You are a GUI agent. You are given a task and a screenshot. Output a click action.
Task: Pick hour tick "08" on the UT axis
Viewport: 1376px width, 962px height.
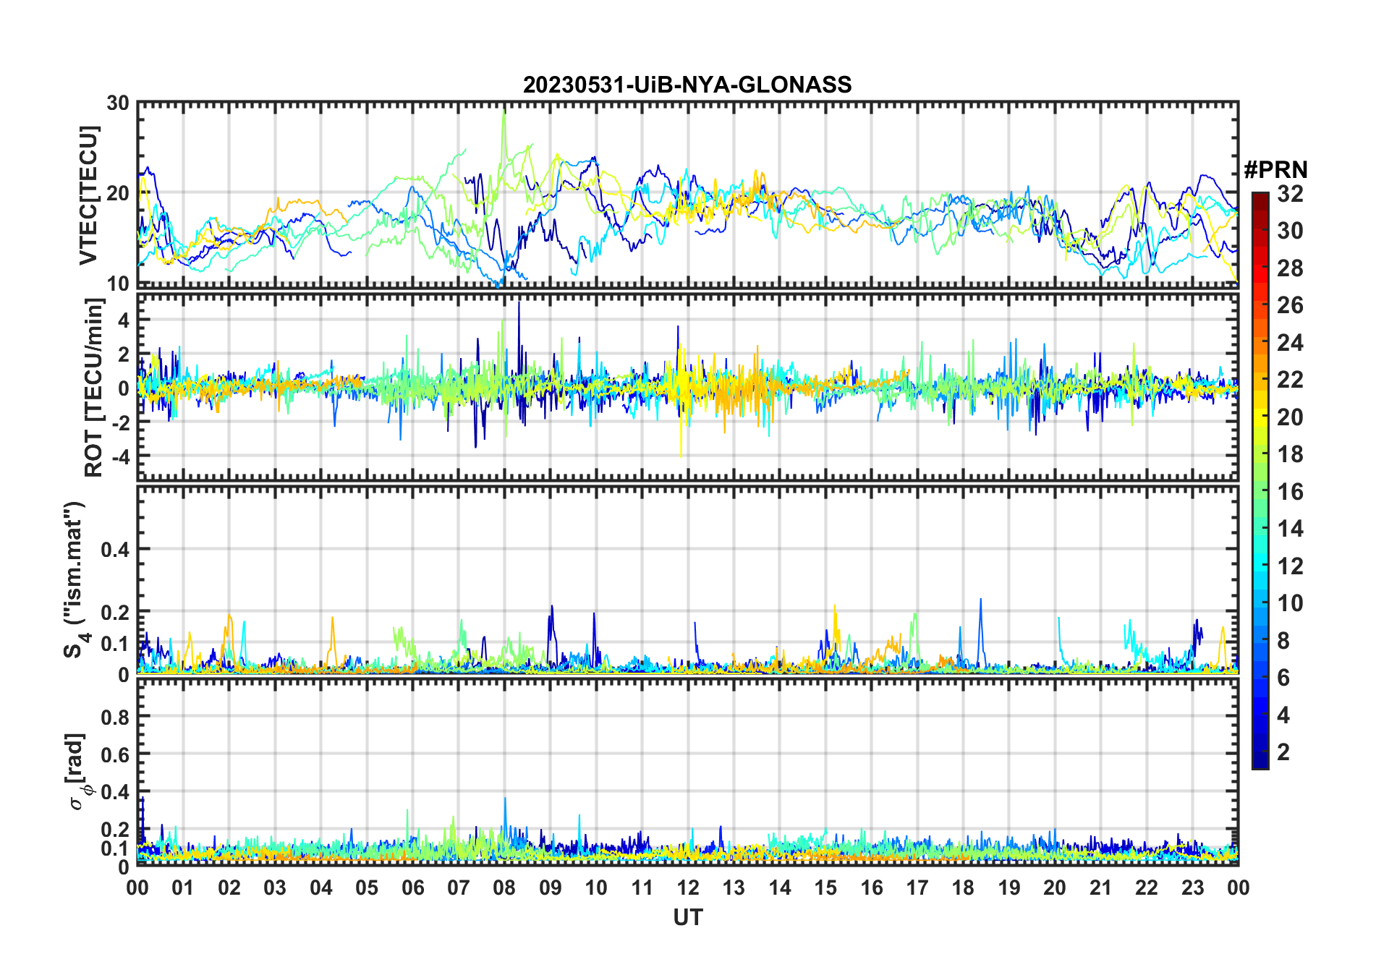coord(504,887)
